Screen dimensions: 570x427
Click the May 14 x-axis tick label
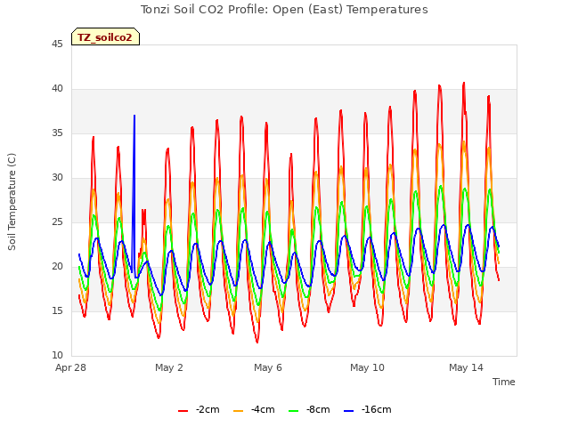[x=466, y=367]
